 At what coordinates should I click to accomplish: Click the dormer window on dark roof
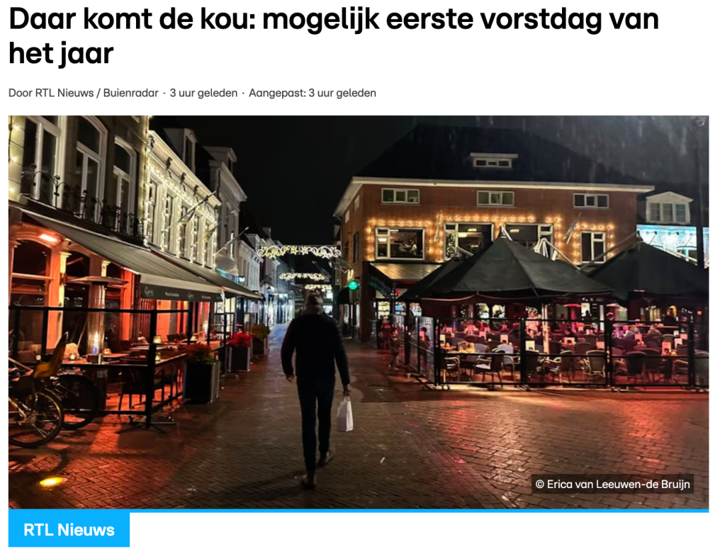tap(493, 160)
